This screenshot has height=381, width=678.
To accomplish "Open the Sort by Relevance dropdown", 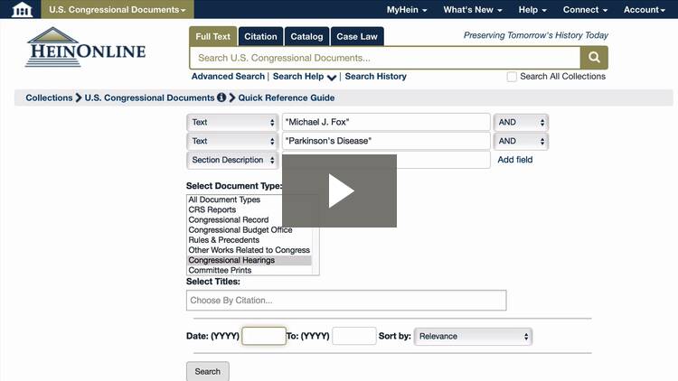I will coord(473,337).
